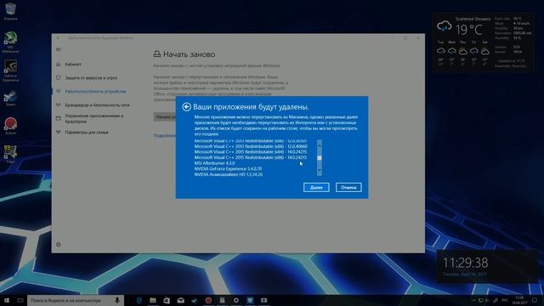Screen dimensions: 544x306
Task: Open Работоспособность устройства section
Action: pyautogui.click(x=95, y=91)
